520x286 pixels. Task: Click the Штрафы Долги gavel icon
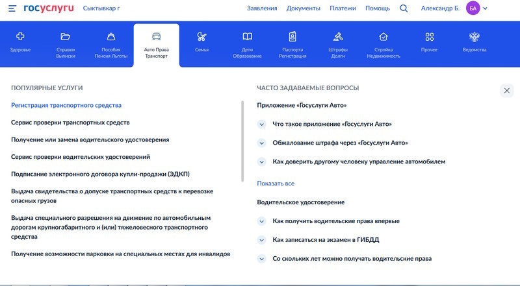(338, 36)
